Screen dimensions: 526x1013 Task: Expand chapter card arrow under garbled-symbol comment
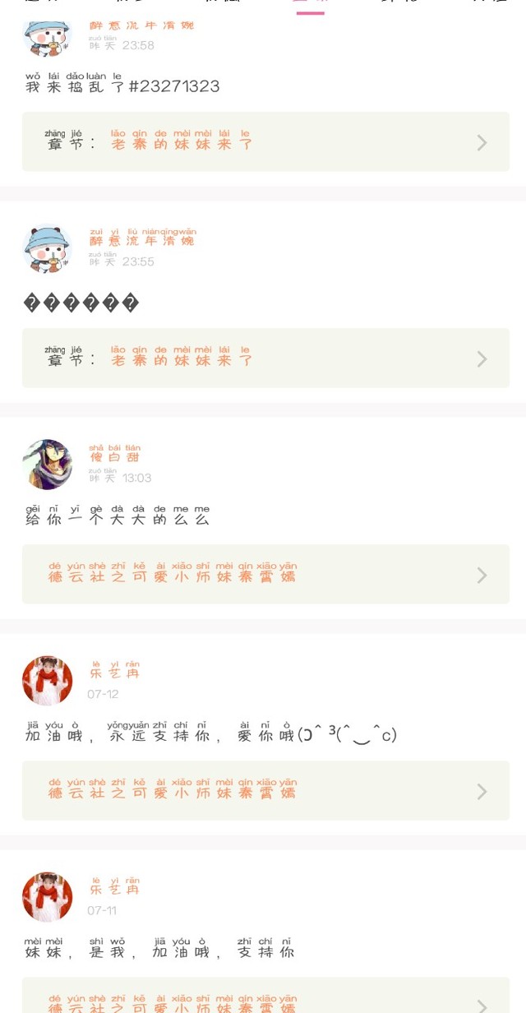(x=482, y=358)
